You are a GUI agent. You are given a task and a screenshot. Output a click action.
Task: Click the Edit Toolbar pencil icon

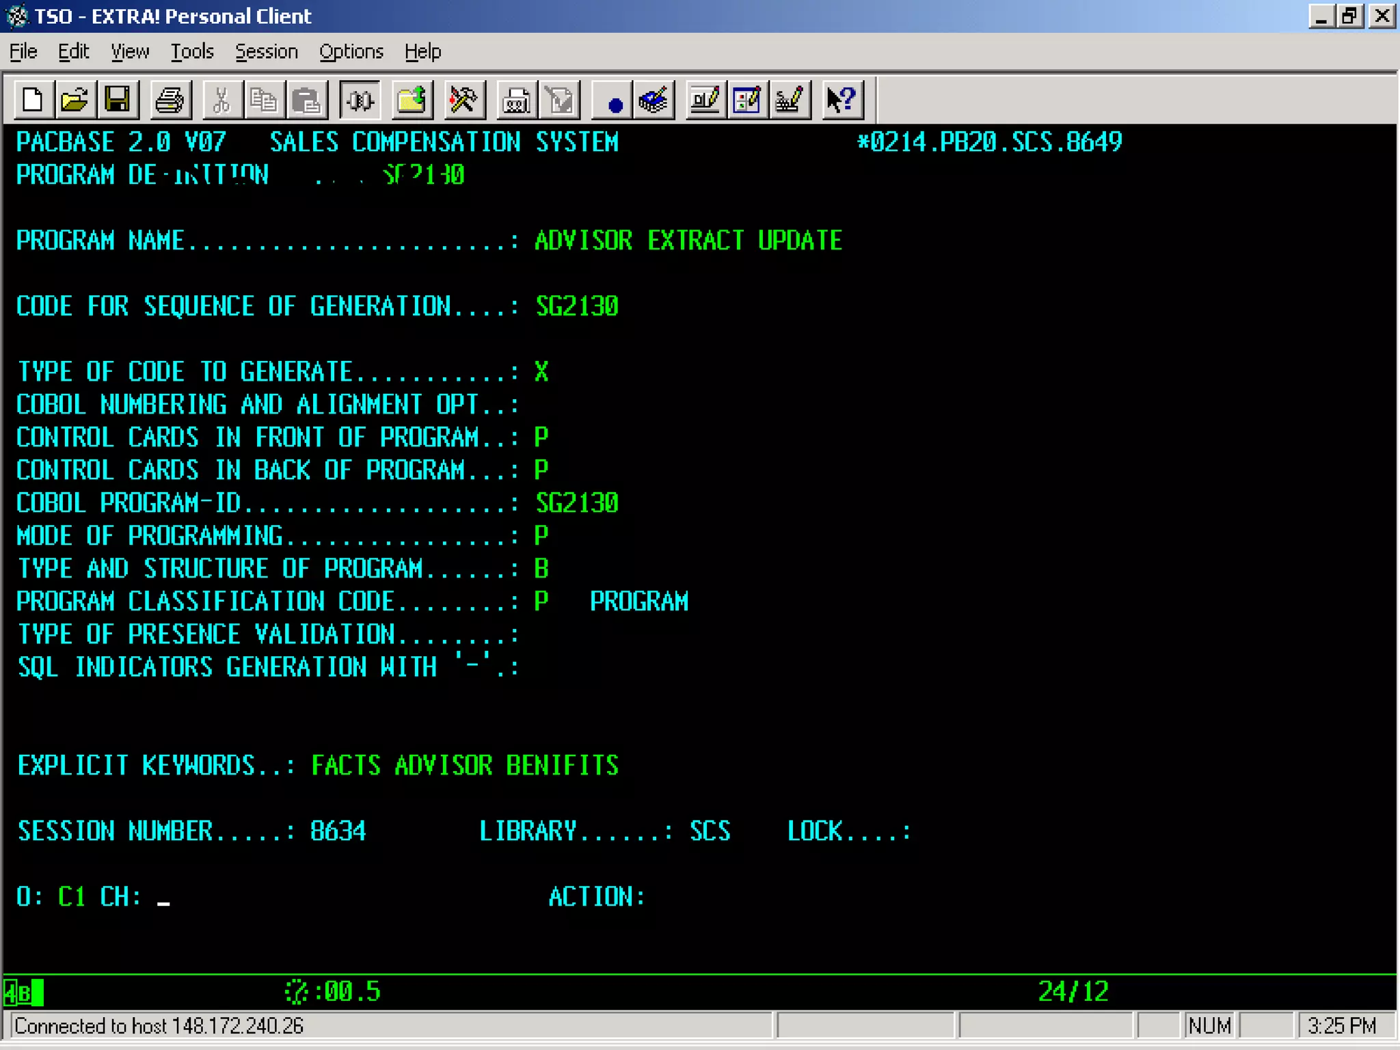coord(705,100)
